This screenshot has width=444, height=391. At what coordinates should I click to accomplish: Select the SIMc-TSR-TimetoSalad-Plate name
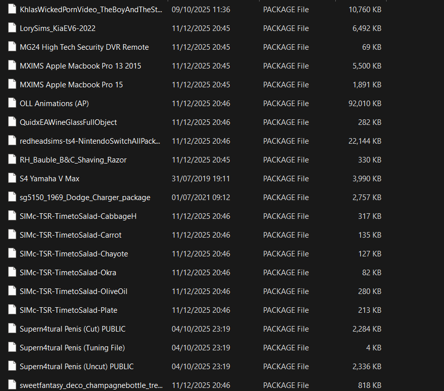click(69, 310)
